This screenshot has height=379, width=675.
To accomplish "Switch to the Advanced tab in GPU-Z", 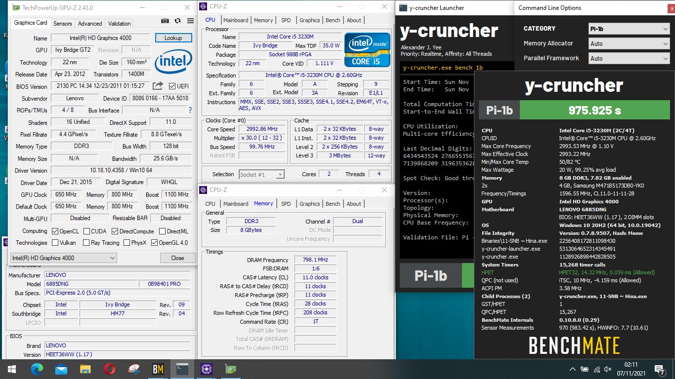I will [x=90, y=23].
